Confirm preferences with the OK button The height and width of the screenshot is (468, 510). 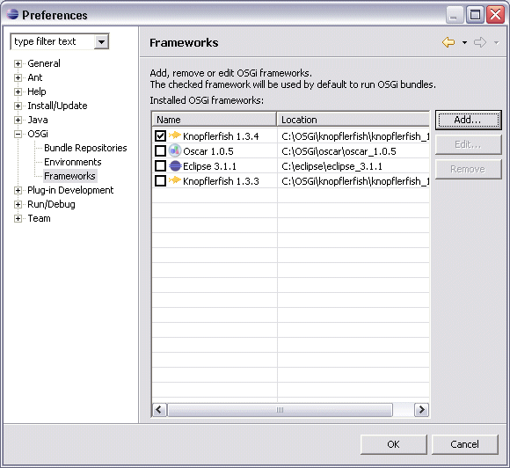click(x=394, y=444)
